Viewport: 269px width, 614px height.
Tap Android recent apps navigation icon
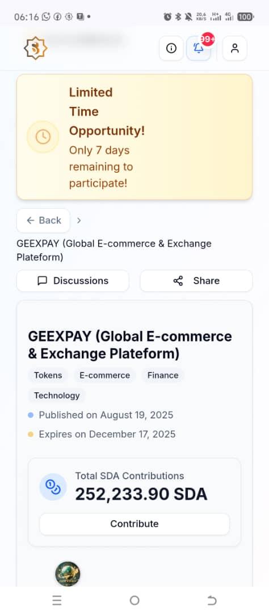57,600
